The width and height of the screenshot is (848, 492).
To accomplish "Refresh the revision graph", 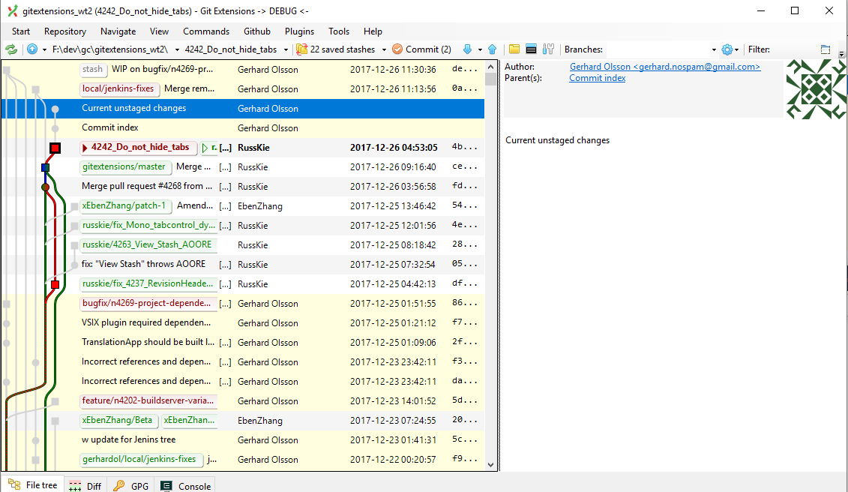I will pyautogui.click(x=10, y=49).
